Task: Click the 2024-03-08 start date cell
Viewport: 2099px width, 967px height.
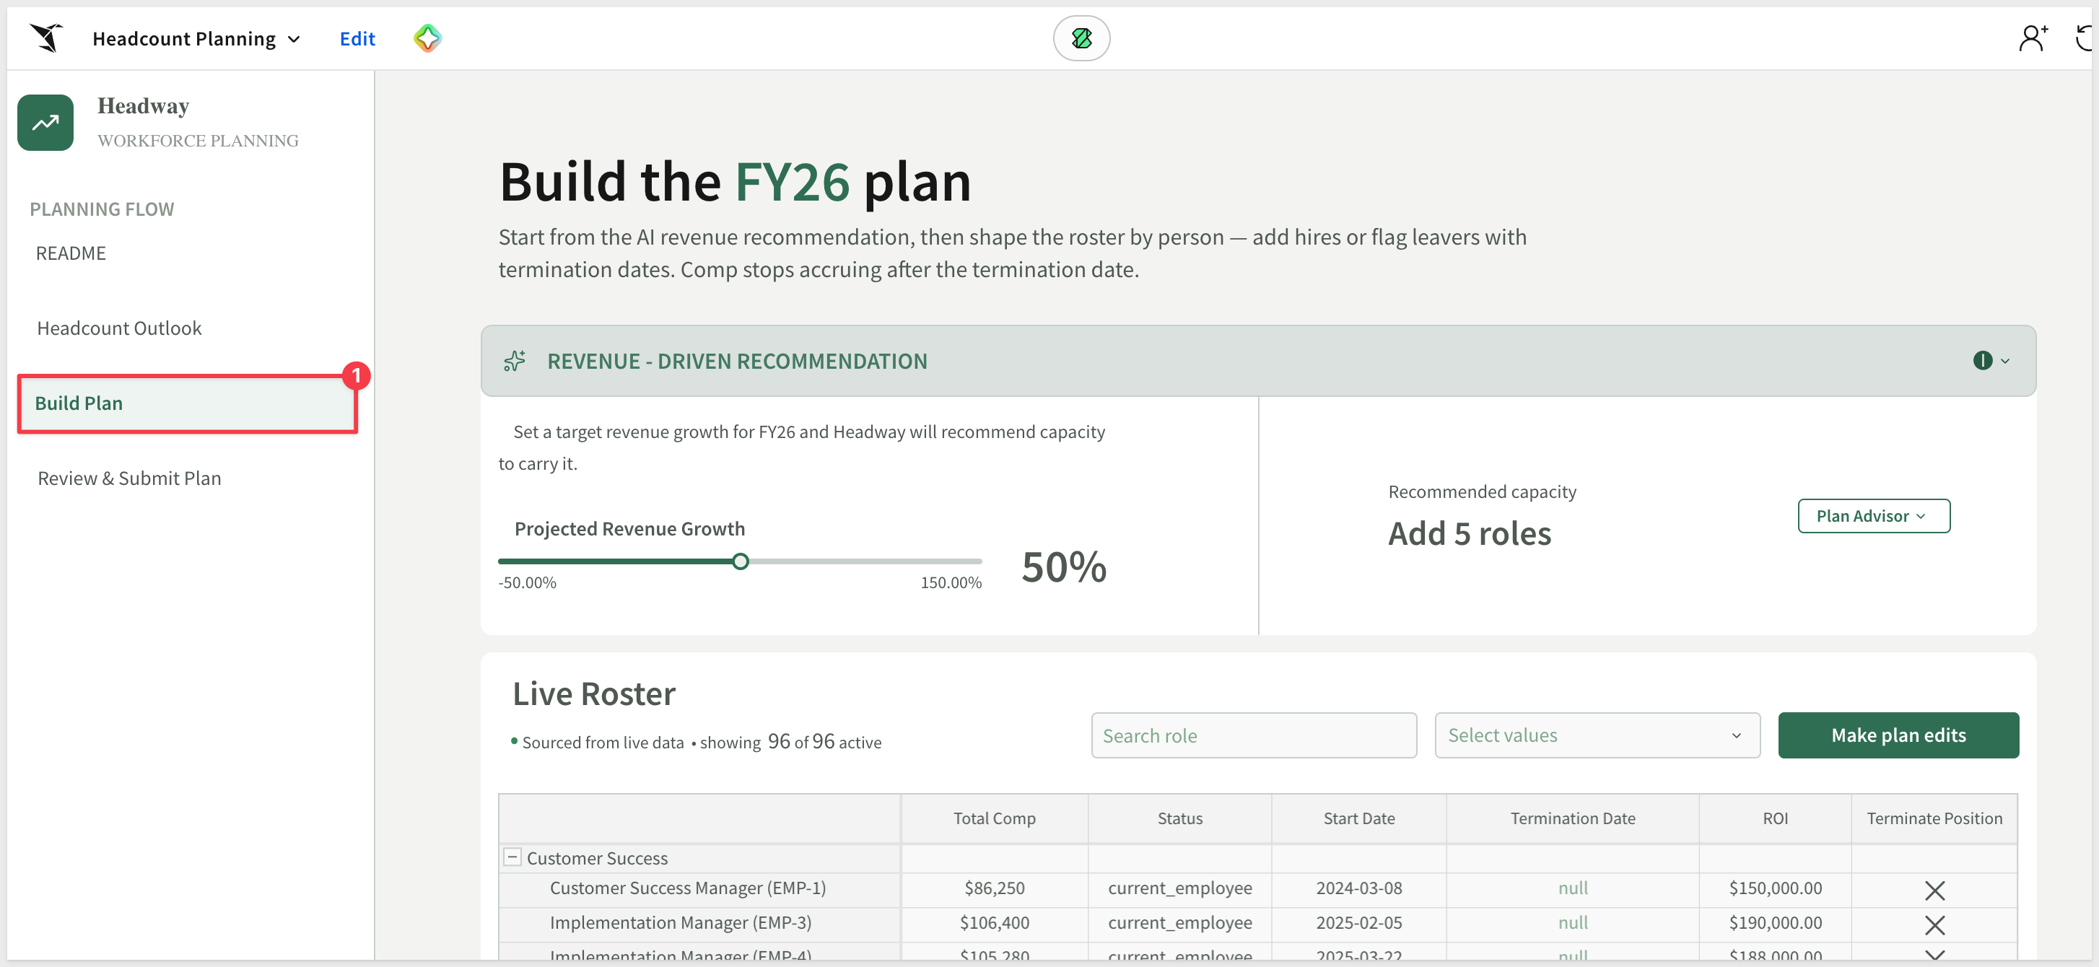Action: (x=1358, y=889)
